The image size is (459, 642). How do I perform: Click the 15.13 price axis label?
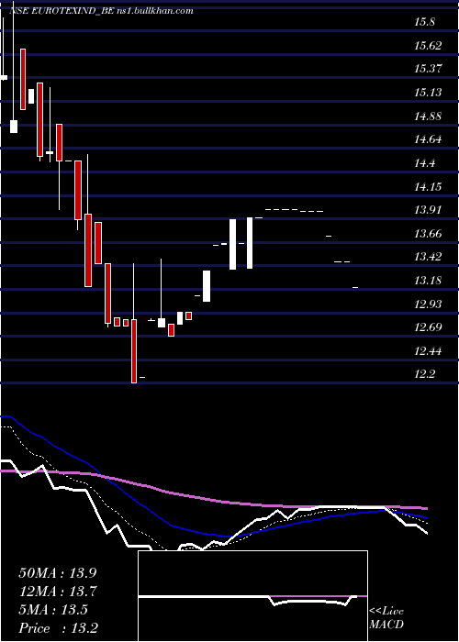coord(429,93)
